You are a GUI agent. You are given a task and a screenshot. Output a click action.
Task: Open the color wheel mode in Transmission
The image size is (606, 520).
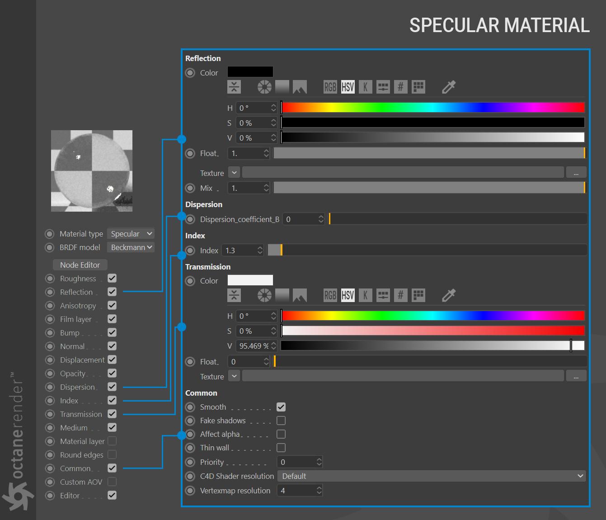coord(264,295)
